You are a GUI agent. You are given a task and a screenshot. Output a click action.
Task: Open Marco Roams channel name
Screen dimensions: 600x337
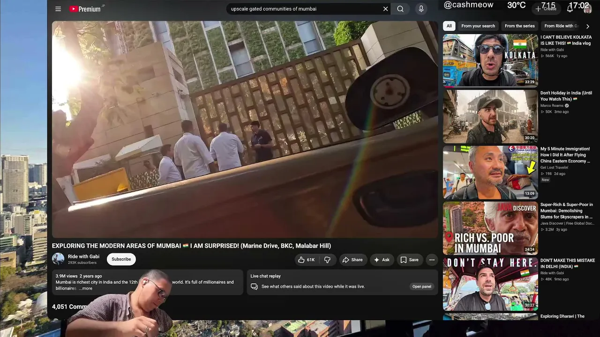click(552, 106)
